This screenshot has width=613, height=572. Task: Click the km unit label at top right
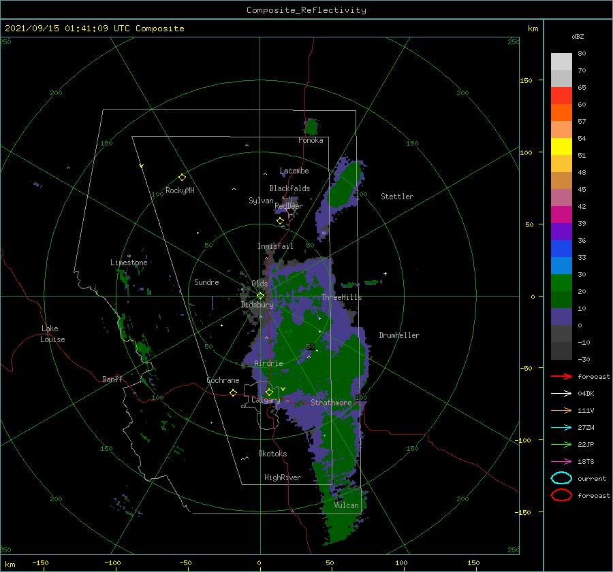coord(533,29)
